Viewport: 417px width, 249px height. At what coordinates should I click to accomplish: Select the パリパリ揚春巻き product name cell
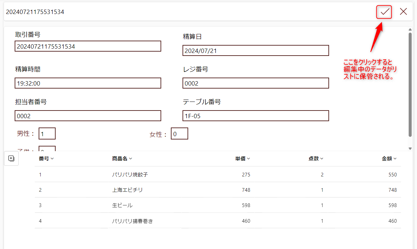132,221
